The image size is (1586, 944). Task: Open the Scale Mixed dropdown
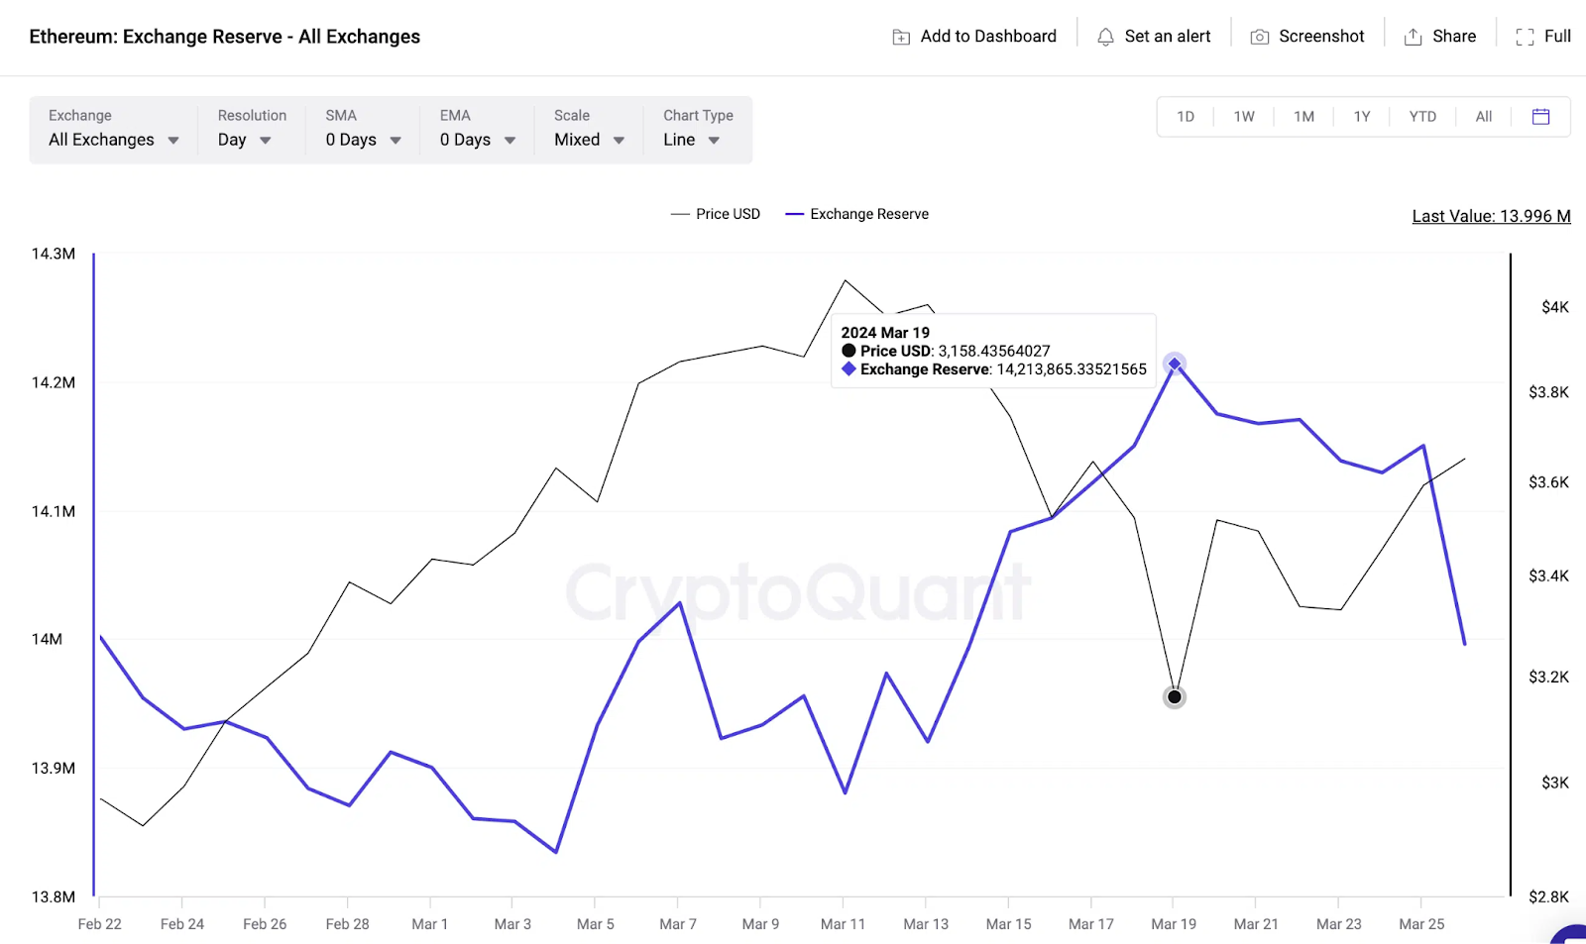click(589, 140)
